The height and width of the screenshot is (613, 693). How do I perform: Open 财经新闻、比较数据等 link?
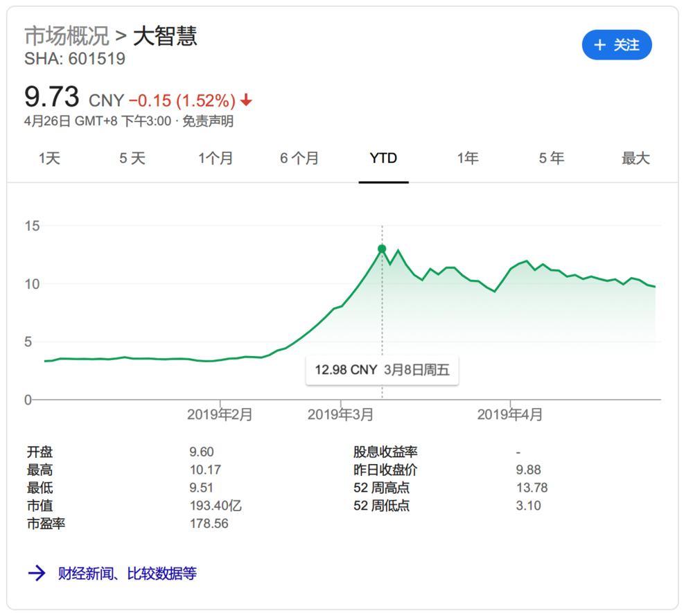click(x=127, y=574)
